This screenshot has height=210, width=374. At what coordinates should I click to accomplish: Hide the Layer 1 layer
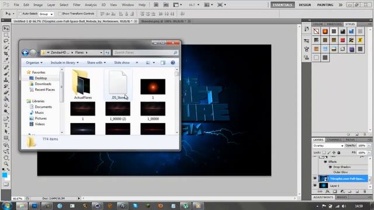tap(315, 185)
